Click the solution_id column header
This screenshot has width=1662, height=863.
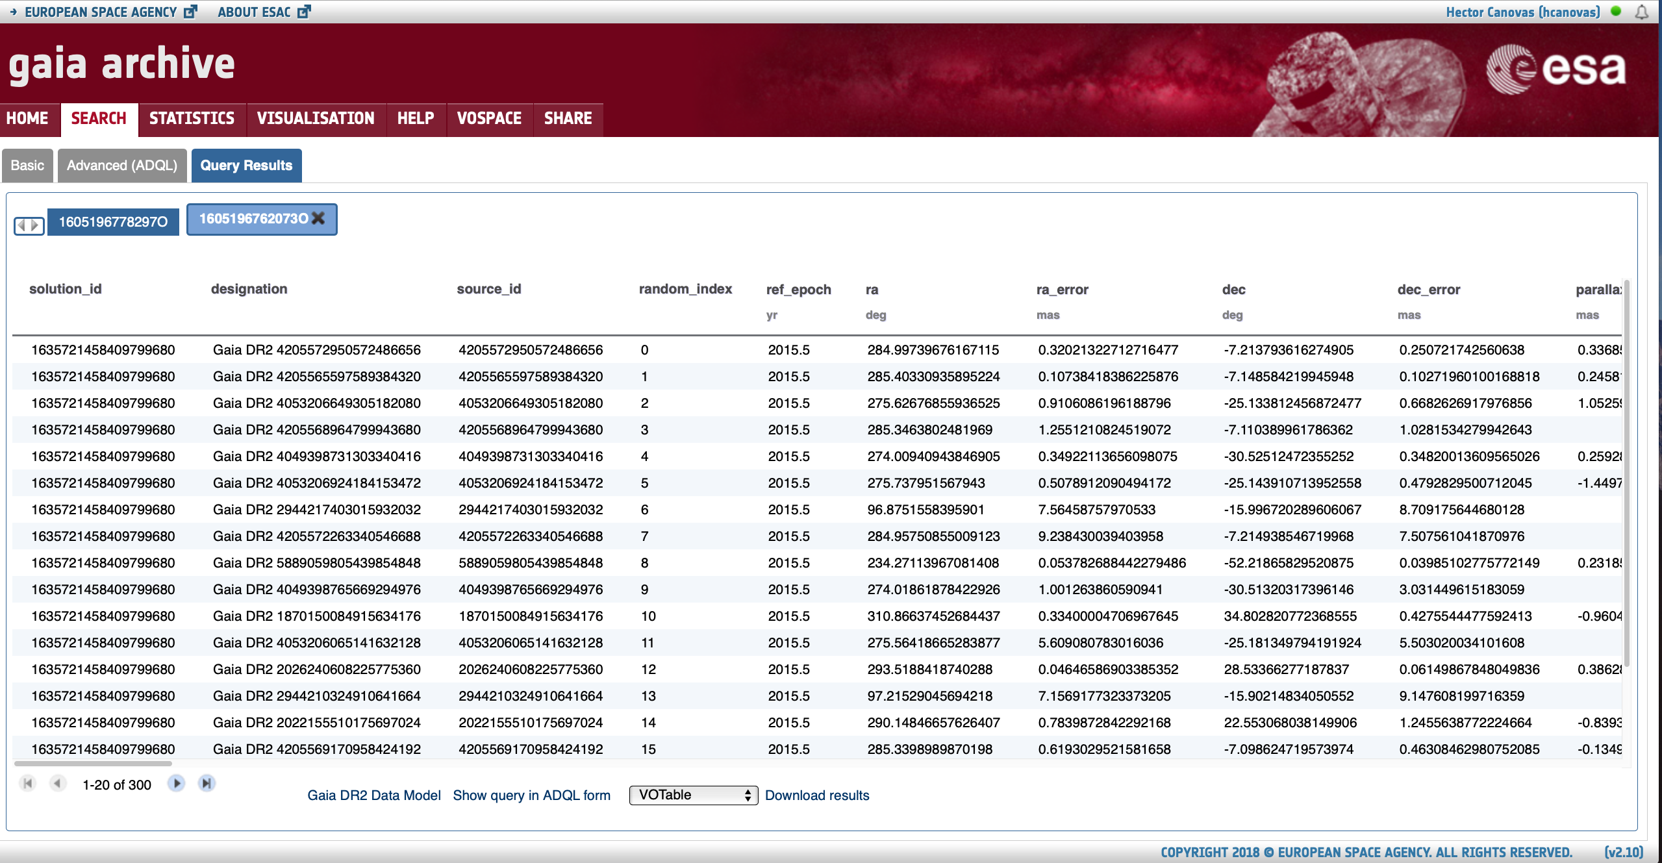click(66, 289)
